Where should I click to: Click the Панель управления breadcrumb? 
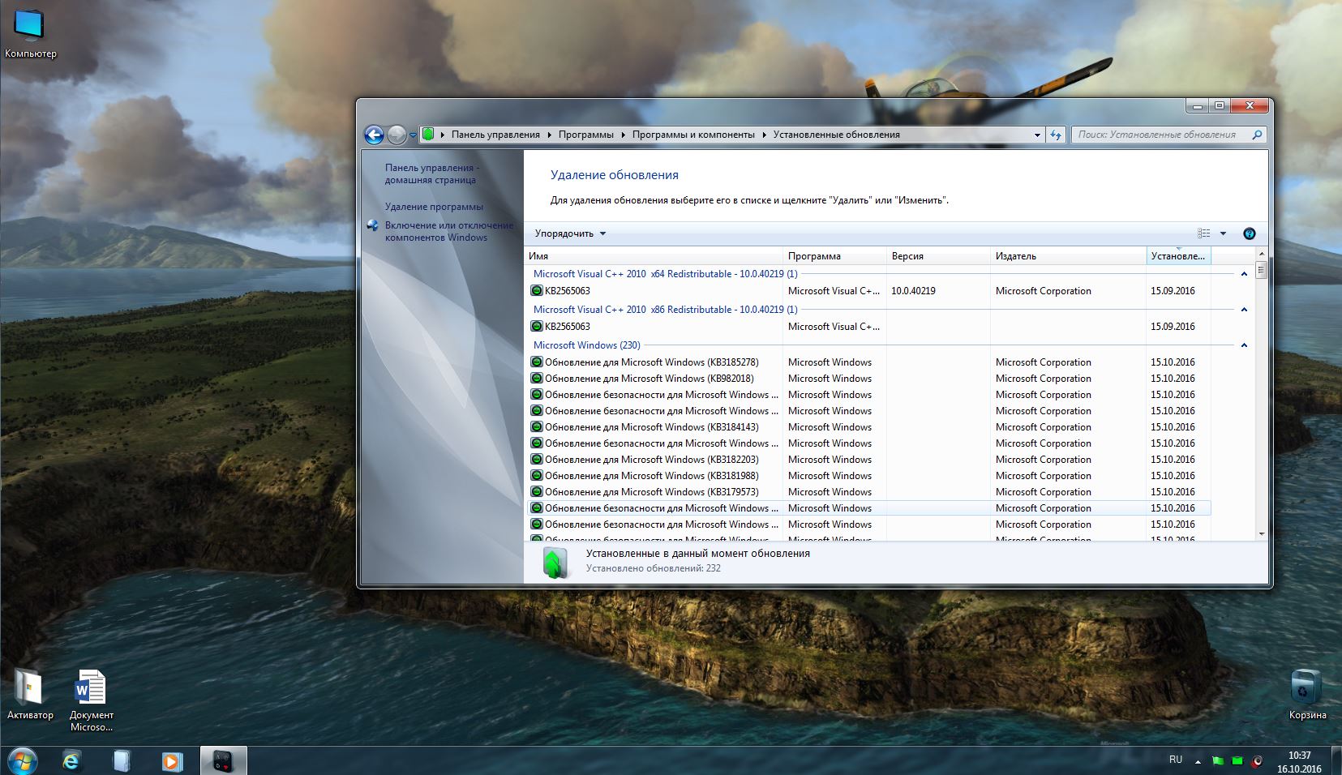click(495, 135)
